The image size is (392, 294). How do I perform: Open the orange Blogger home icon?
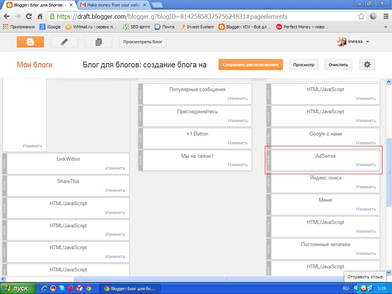30,42
